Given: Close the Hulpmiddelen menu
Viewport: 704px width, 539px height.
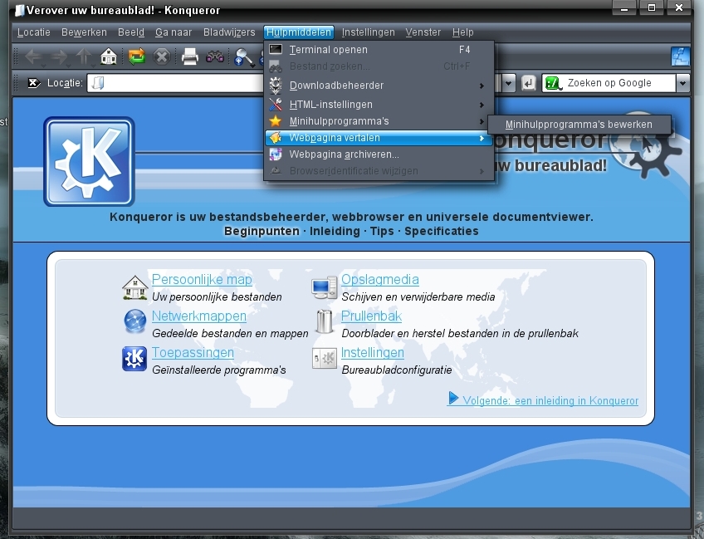Looking at the screenshot, I should coord(299,32).
